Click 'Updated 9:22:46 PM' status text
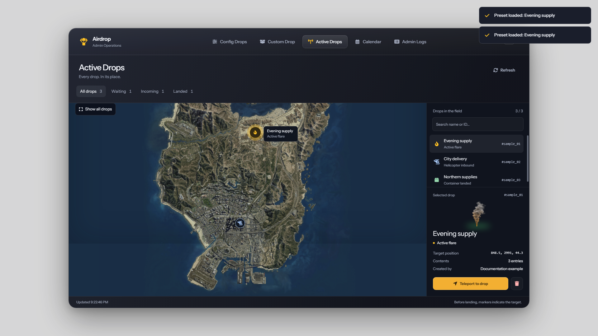Viewport: 598px width, 336px height. (92, 302)
